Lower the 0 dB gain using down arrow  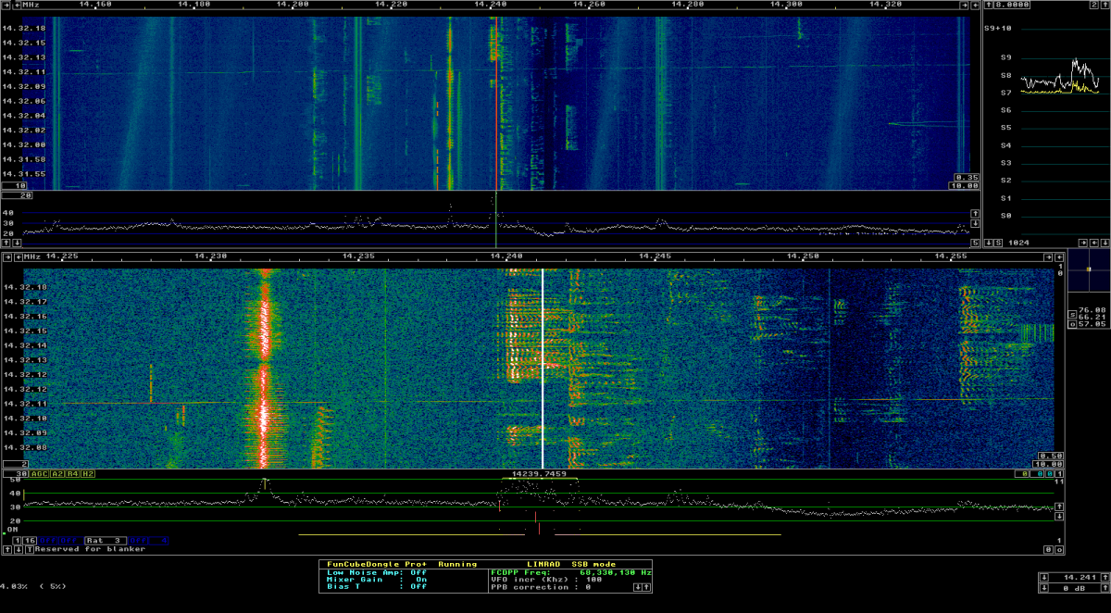tap(1045, 587)
